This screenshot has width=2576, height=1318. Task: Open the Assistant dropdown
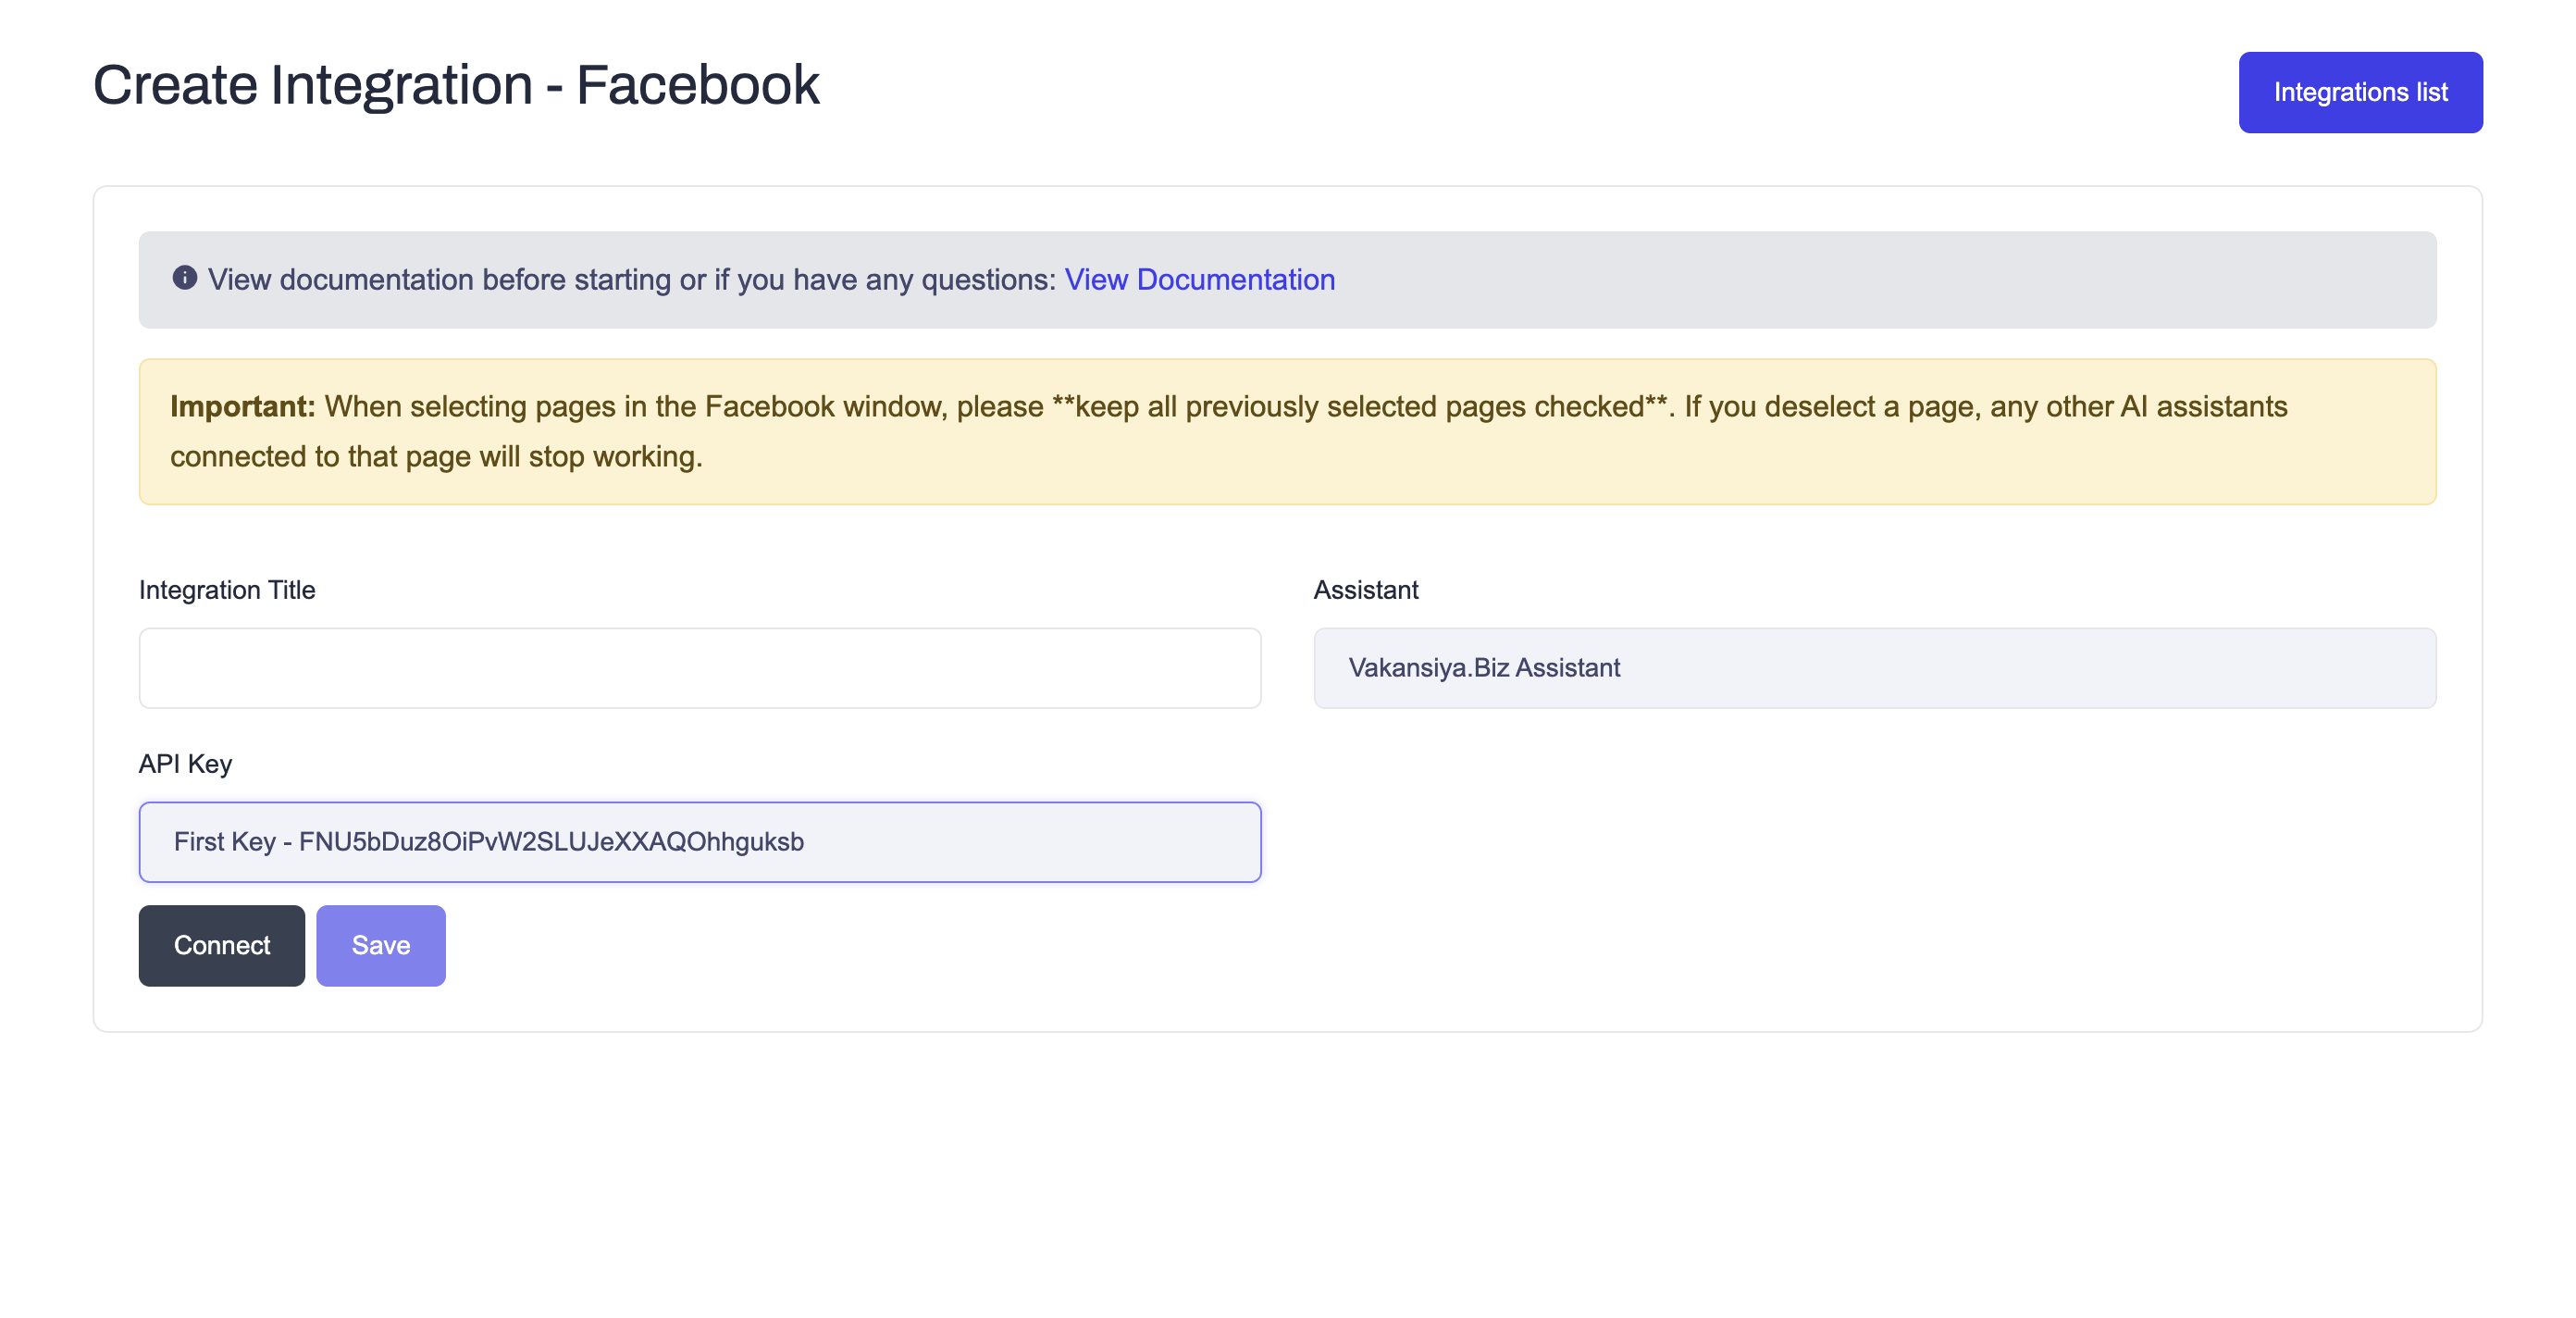coord(1873,668)
